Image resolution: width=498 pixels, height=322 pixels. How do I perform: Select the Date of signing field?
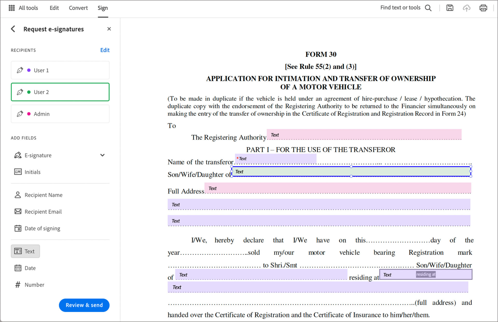coord(42,228)
